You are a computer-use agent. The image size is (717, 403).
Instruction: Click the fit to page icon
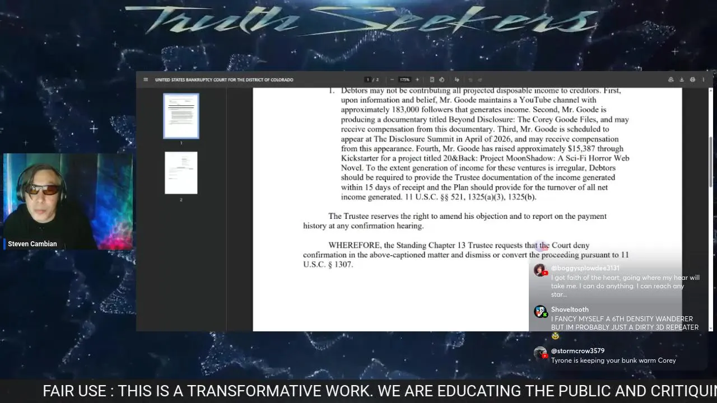[x=432, y=79]
